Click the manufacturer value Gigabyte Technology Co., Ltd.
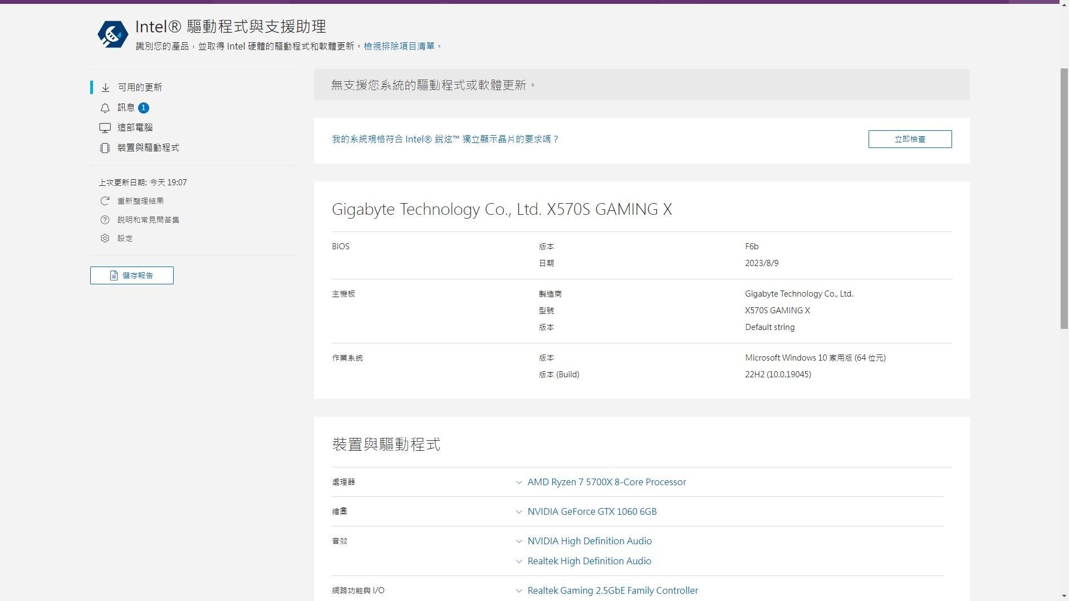The image size is (1069, 601). (799, 294)
